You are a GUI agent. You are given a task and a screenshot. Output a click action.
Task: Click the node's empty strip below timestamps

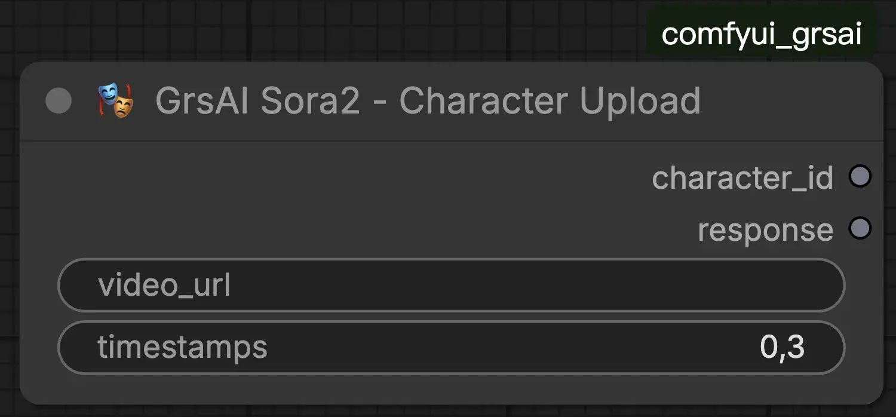pos(451,388)
